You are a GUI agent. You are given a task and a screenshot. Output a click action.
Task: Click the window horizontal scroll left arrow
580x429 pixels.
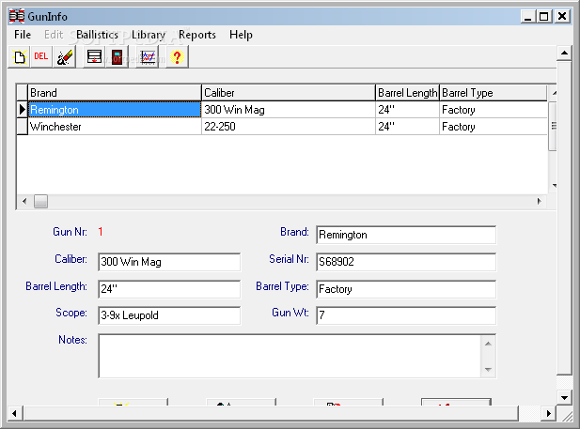[15, 413]
